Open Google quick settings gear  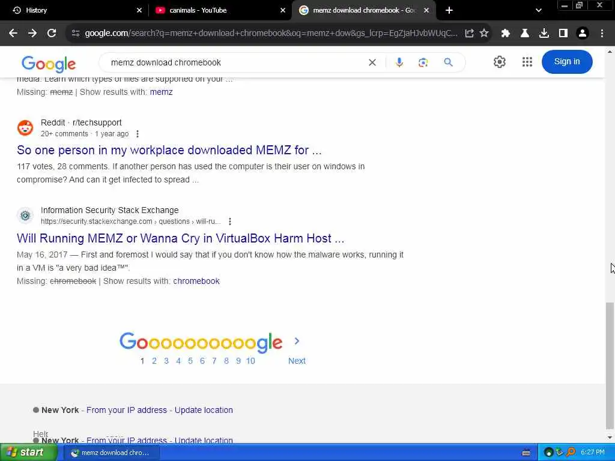tap(499, 62)
